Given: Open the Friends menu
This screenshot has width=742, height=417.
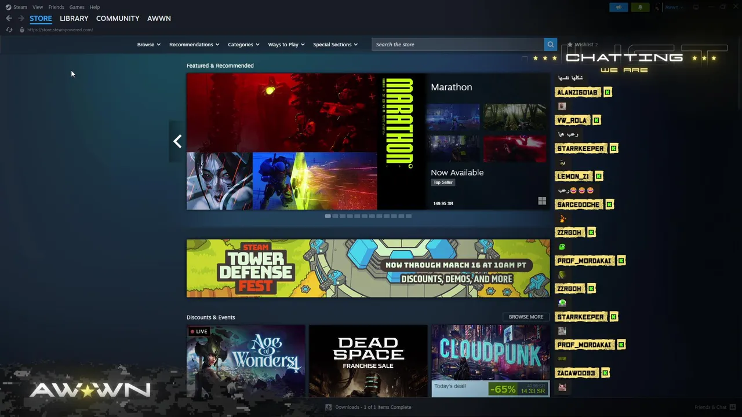Looking at the screenshot, I should (56, 7).
